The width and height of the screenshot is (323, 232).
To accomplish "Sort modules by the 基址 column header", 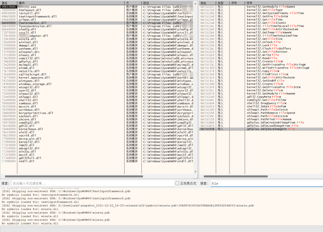I will 8,3.
